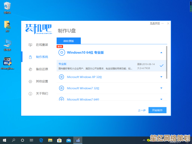
Task: Double-check zhuangjiba desktop shortcut icon
Action: coord(7,62)
